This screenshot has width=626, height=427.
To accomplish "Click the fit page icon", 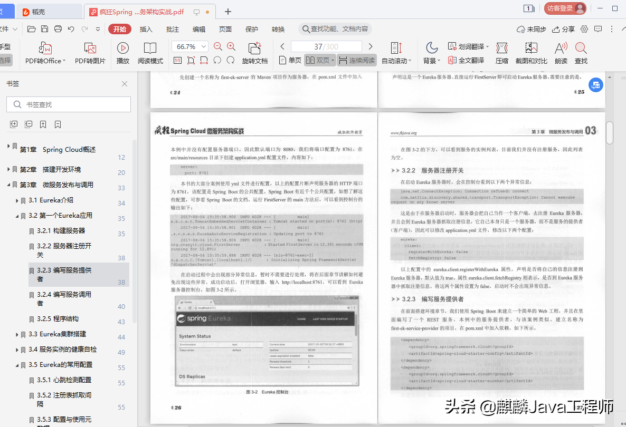I will pyautogui.click(x=191, y=60).
